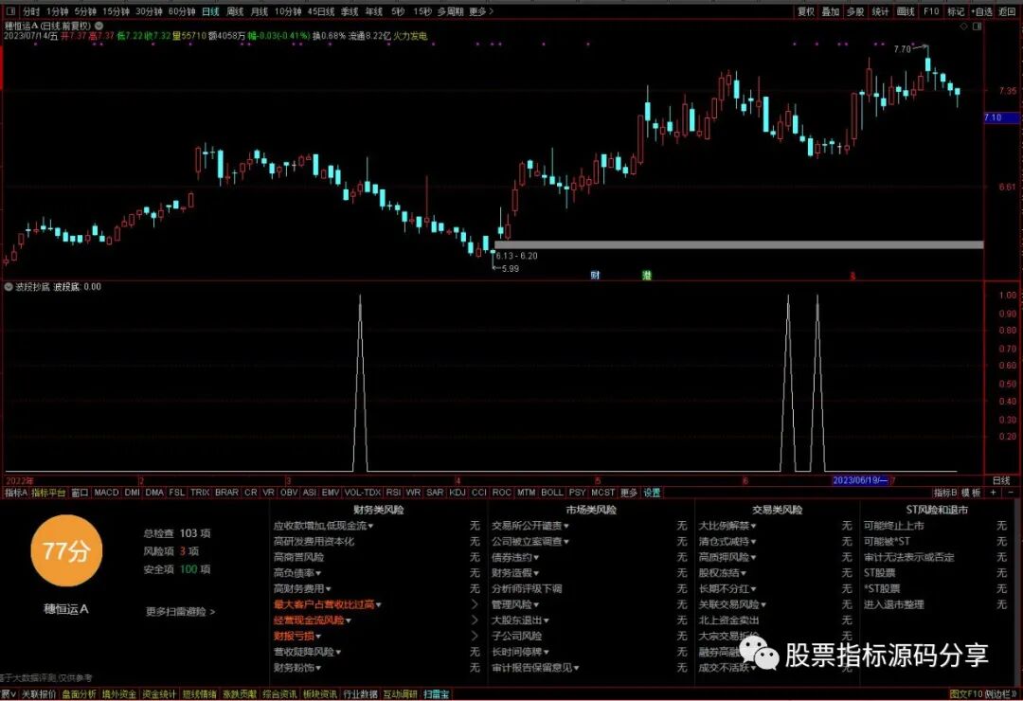The width and height of the screenshot is (1023, 701).
Task: Open F10 company info
Action: tap(931, 11)
